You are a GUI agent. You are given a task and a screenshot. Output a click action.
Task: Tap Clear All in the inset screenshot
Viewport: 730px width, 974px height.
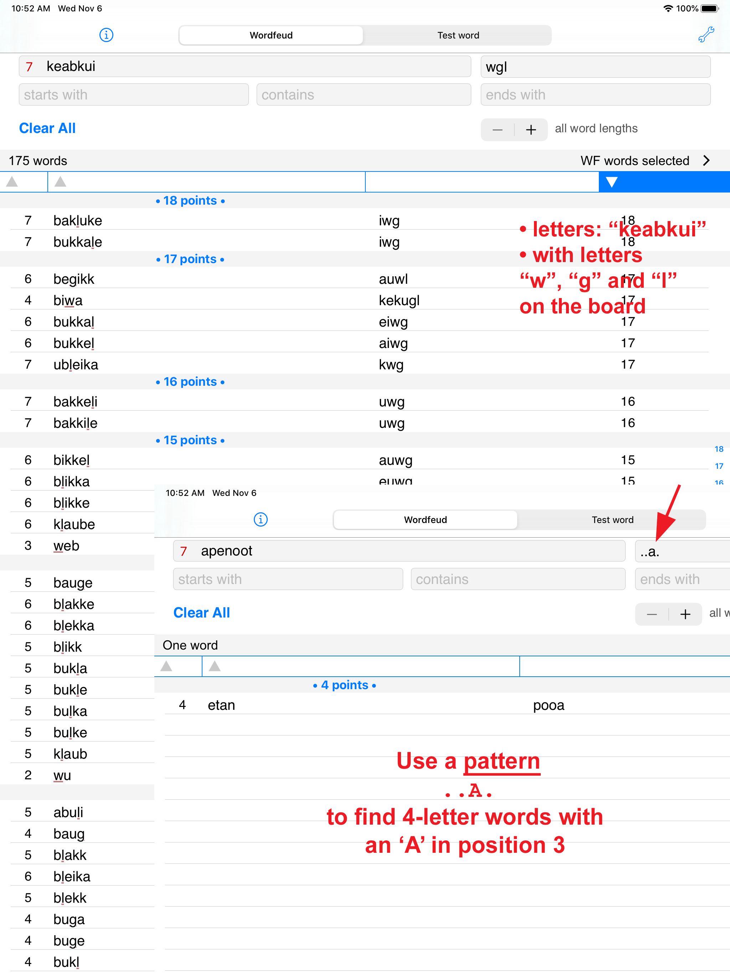click(202, 612)
